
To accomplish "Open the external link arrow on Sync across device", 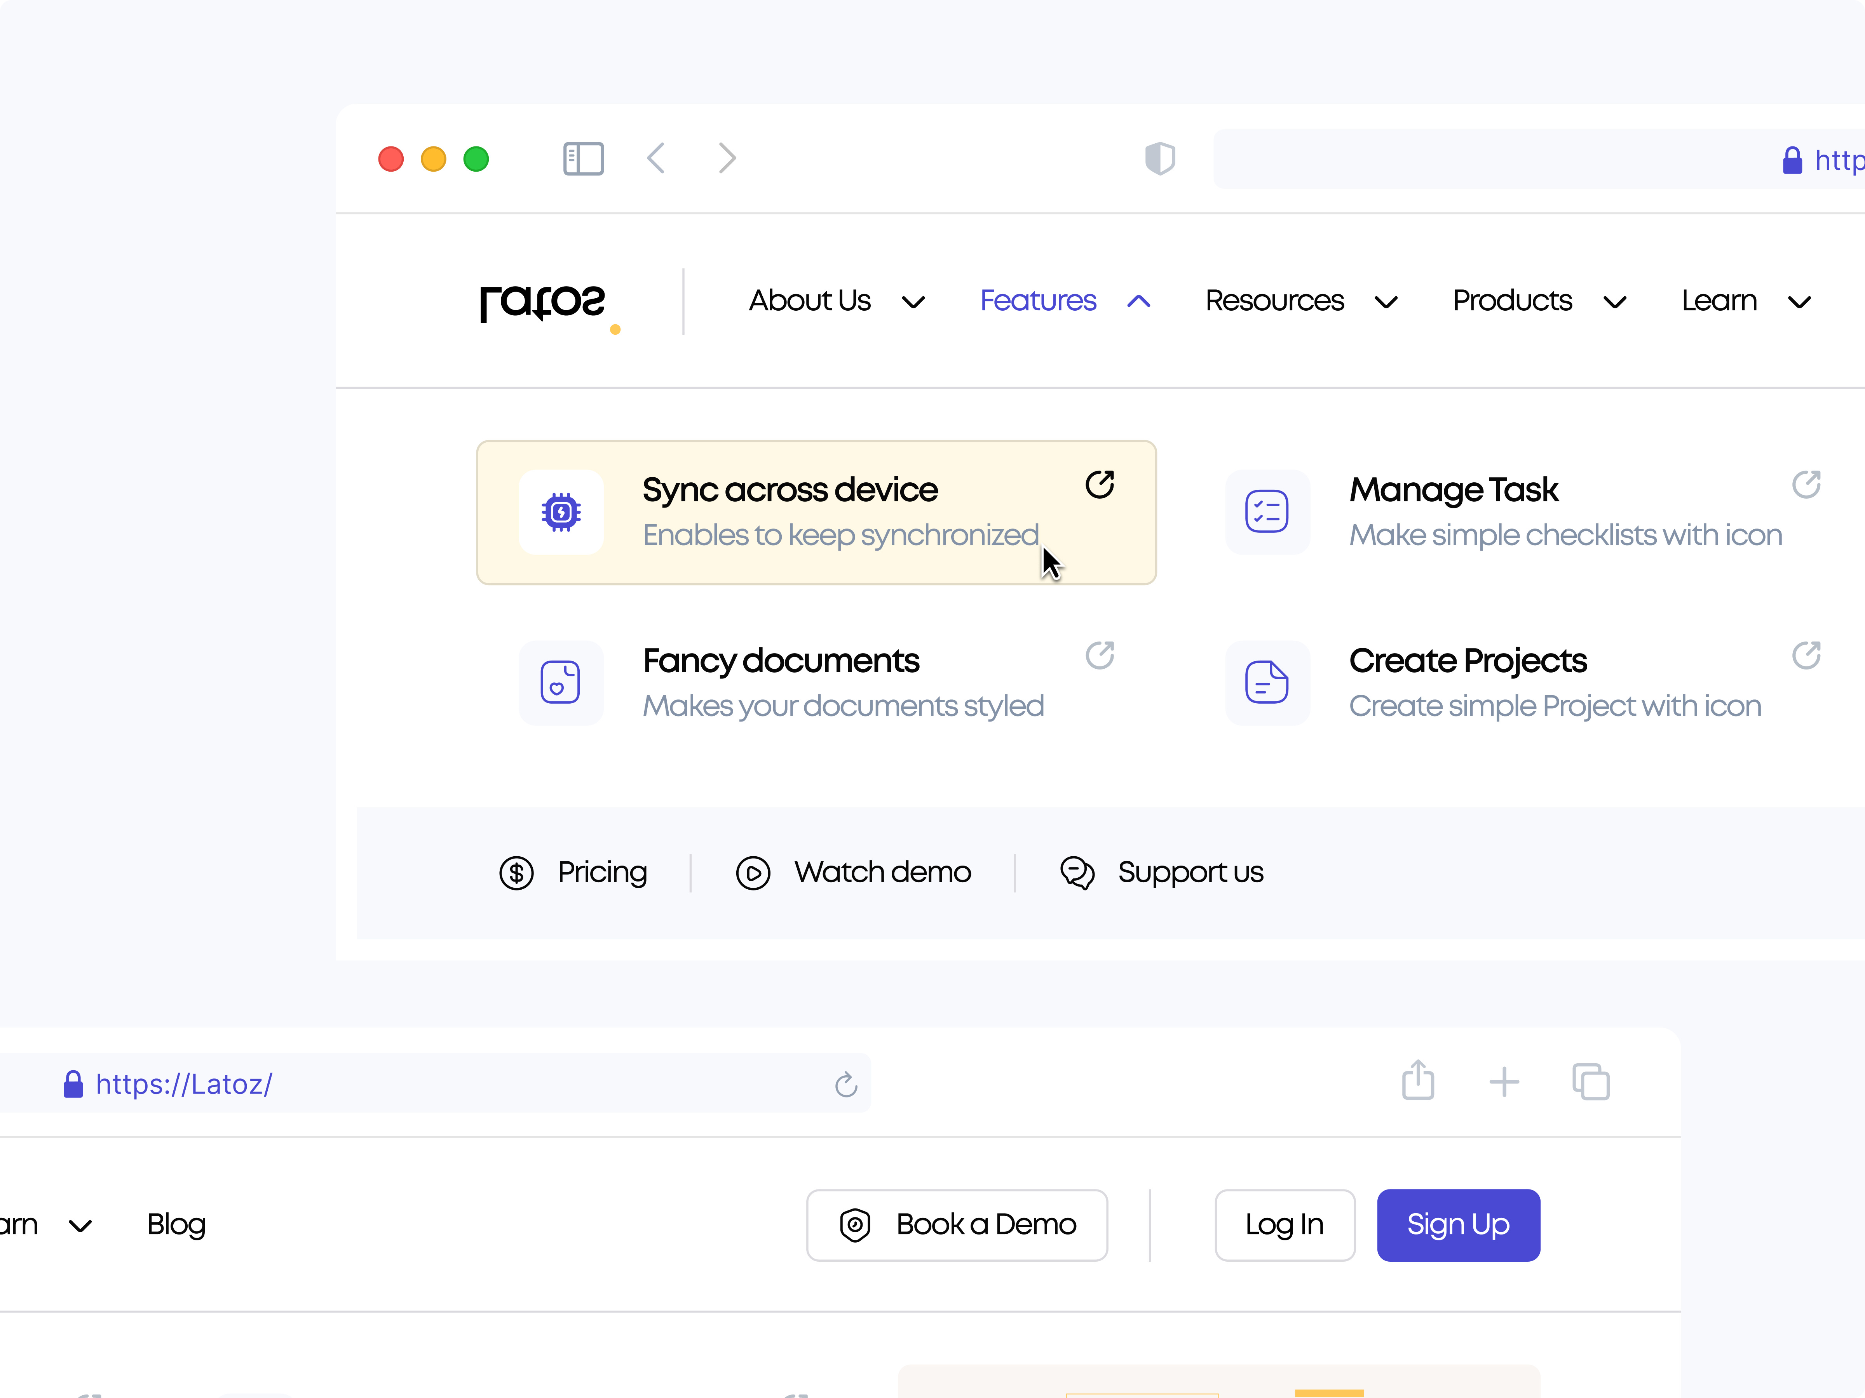I will pos(1100,484).
